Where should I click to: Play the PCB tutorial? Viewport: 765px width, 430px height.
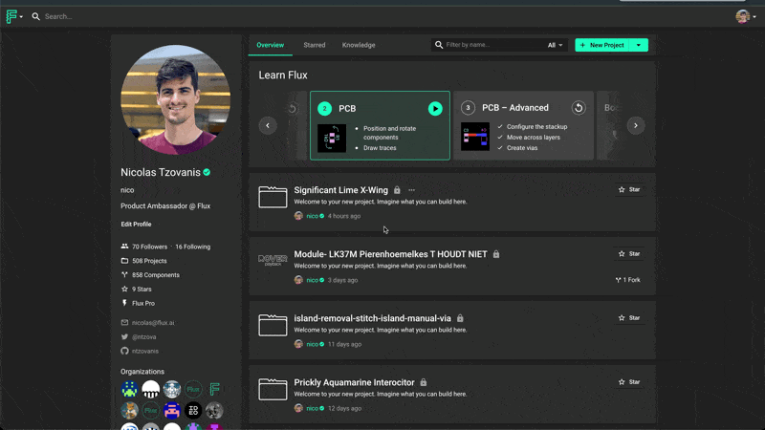coord(435,108)
